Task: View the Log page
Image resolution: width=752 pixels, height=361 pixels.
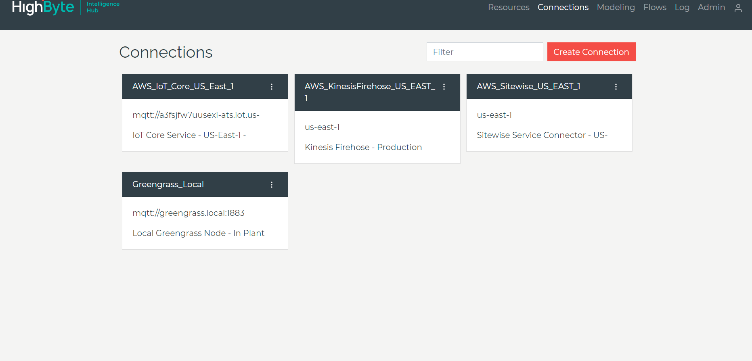Action: (x=682, y=7)
